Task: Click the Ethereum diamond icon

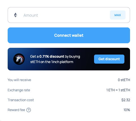Action: (x=16, y=15)
